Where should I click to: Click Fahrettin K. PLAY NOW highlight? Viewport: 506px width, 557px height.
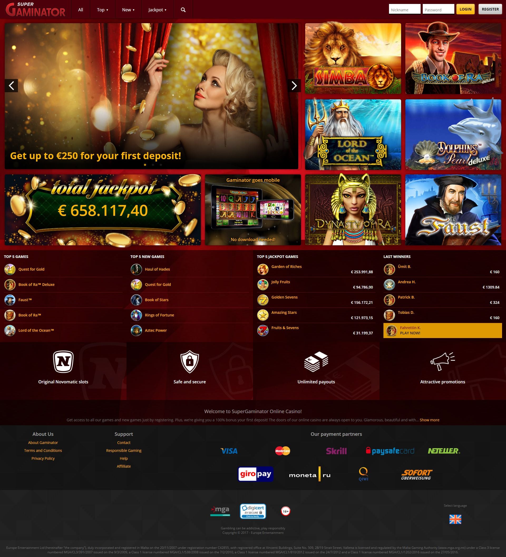(x=442, y=330)
